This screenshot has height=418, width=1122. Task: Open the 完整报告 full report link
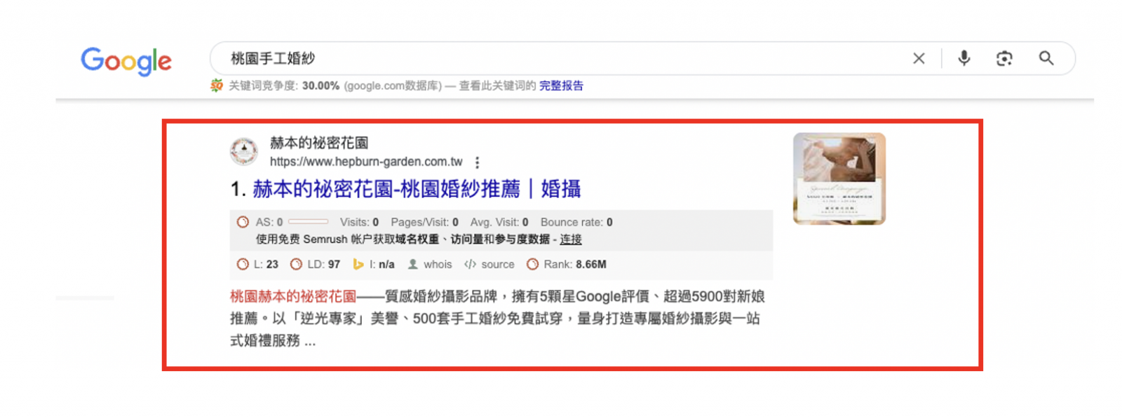[x=561, y=85]
